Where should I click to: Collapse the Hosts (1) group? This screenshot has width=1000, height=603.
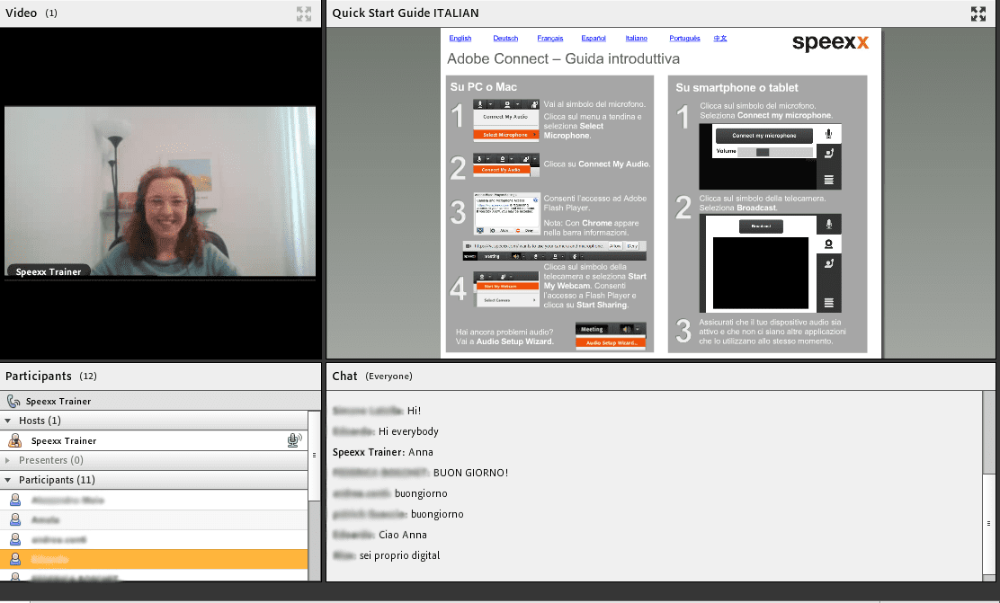pyautogui.click(x=8, y=421)
